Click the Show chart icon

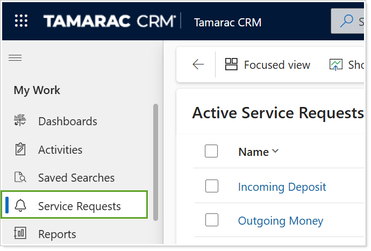(x=336, y=65)
